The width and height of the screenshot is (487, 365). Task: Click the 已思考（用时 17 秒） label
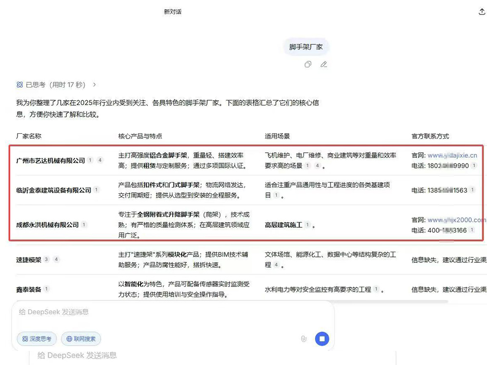56,85
